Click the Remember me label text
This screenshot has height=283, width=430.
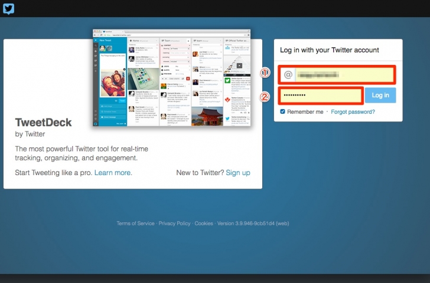[305, 111]
